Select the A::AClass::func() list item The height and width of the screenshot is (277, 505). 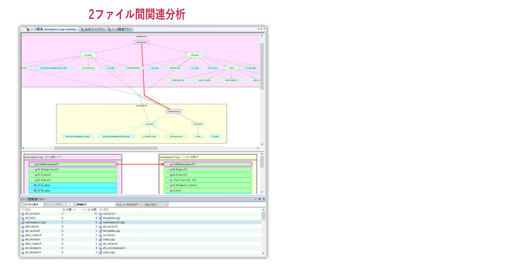[73, 170]
